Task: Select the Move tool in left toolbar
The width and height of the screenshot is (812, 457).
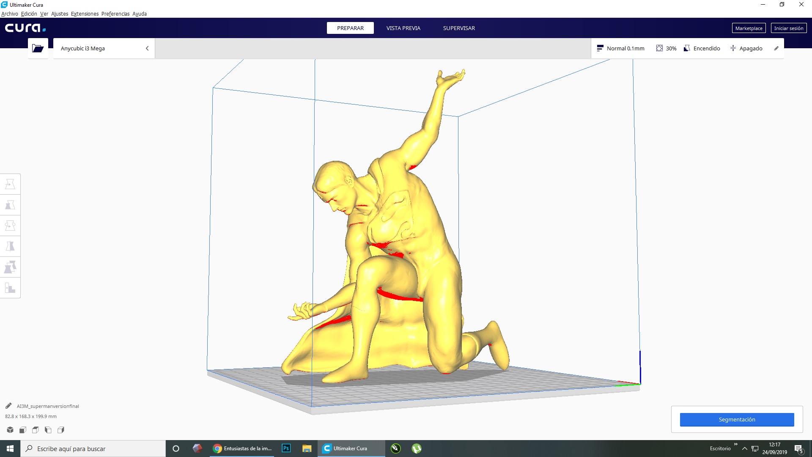Action: click(10, 184)
